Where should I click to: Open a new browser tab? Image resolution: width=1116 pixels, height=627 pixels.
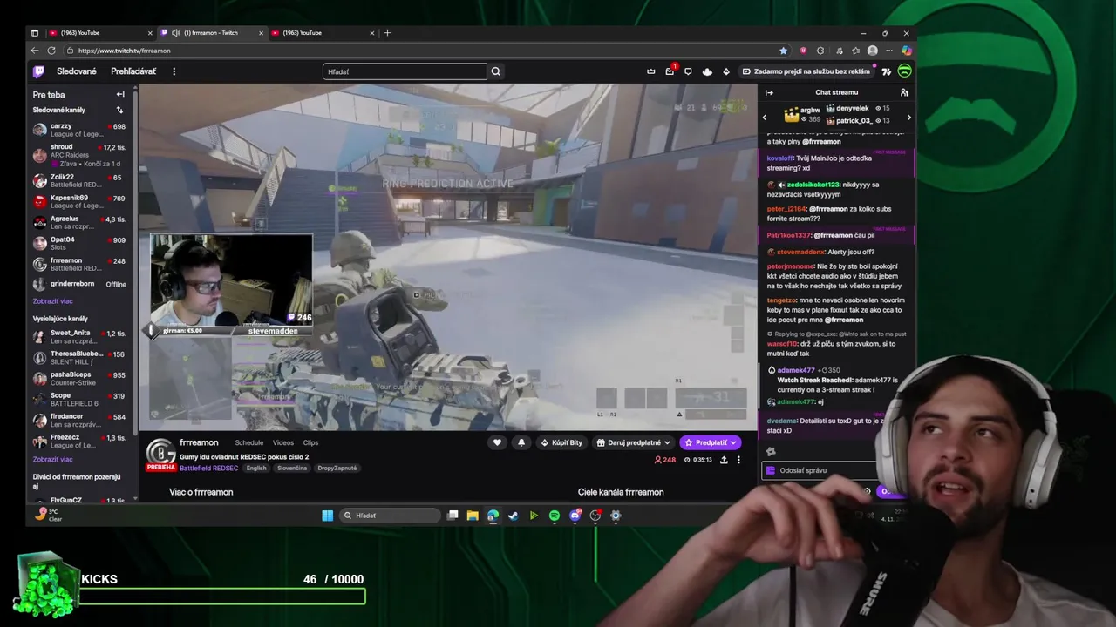pos(387,33)
